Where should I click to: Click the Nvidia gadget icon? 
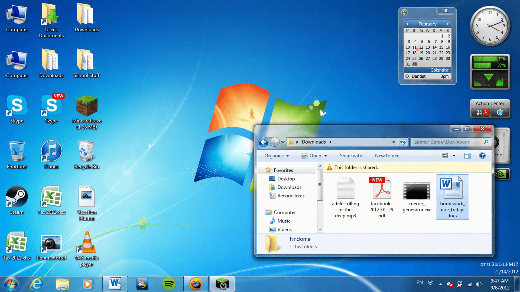click(x=502, y=174)
